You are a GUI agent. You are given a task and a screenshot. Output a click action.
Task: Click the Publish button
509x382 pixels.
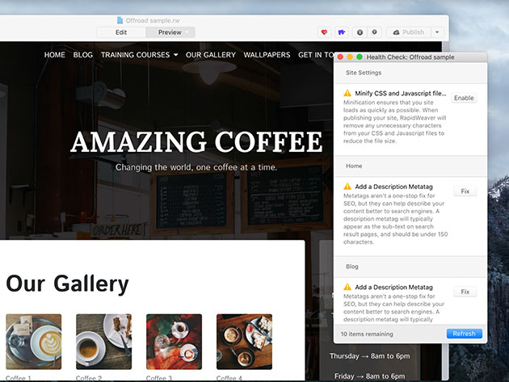coord(409,32)
